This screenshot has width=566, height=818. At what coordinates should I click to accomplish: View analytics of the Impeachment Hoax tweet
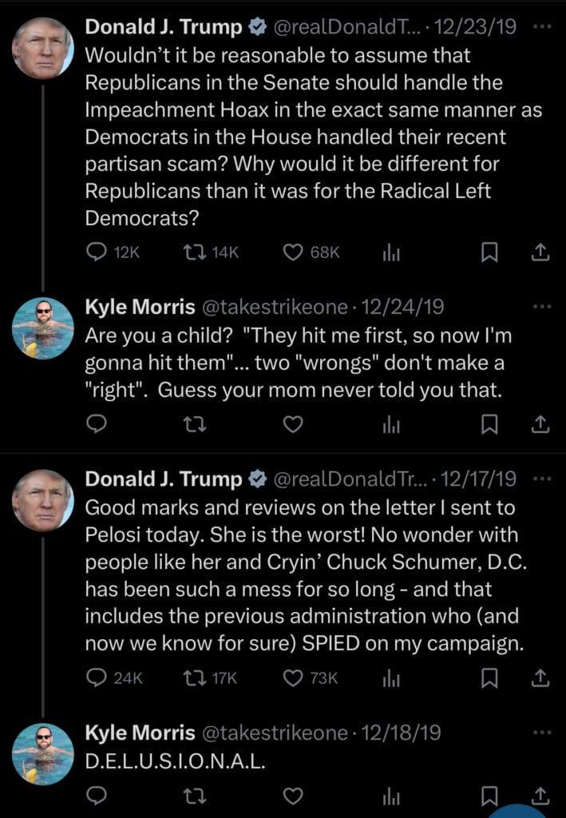point(390,252)
